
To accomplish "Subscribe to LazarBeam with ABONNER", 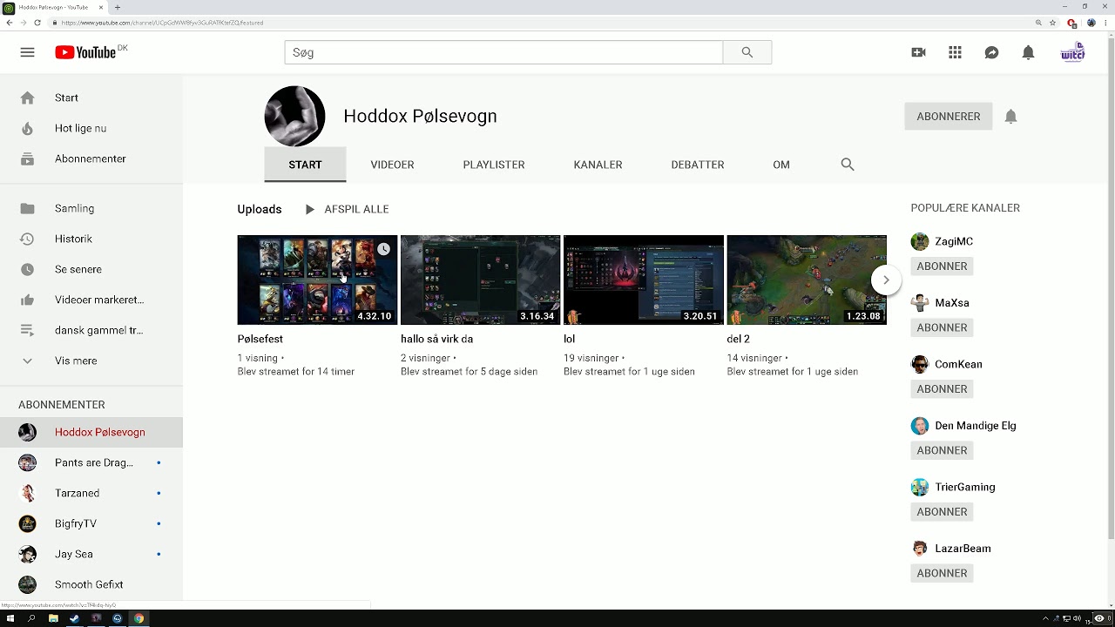I will [x=942, y=573].
